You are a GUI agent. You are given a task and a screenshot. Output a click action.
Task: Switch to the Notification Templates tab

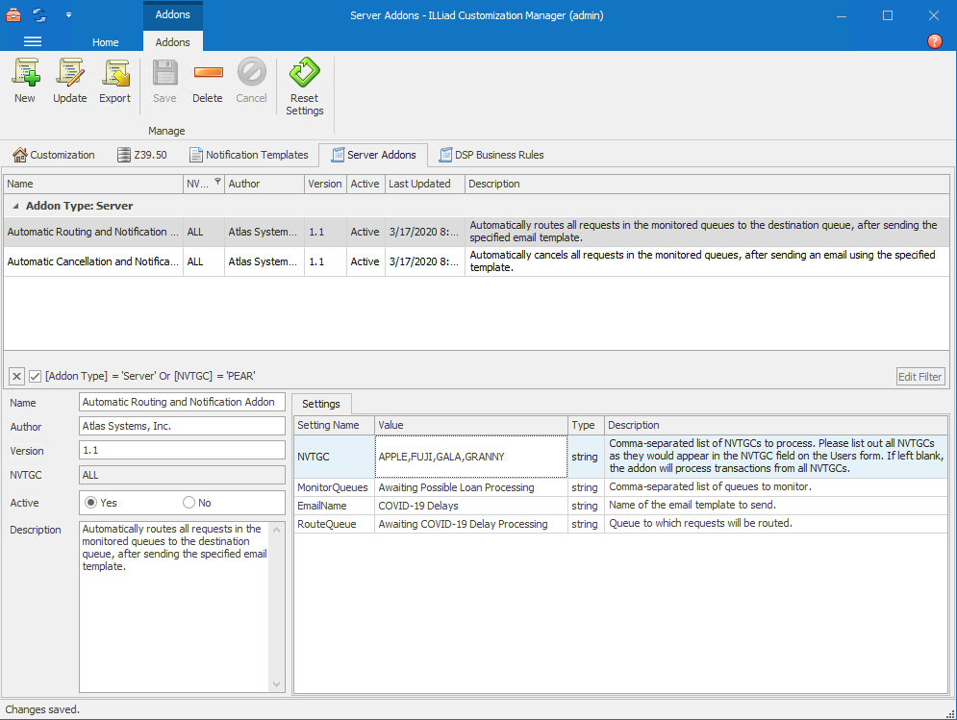[x=248, y=155]
